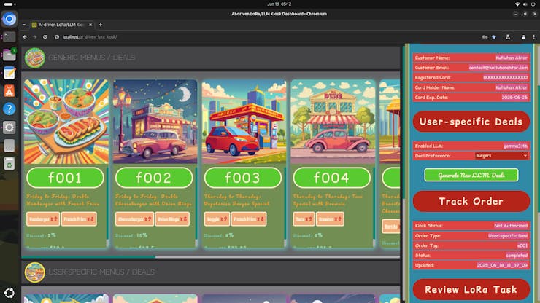Click Generate New LLM Deals button

pos(471,175)
